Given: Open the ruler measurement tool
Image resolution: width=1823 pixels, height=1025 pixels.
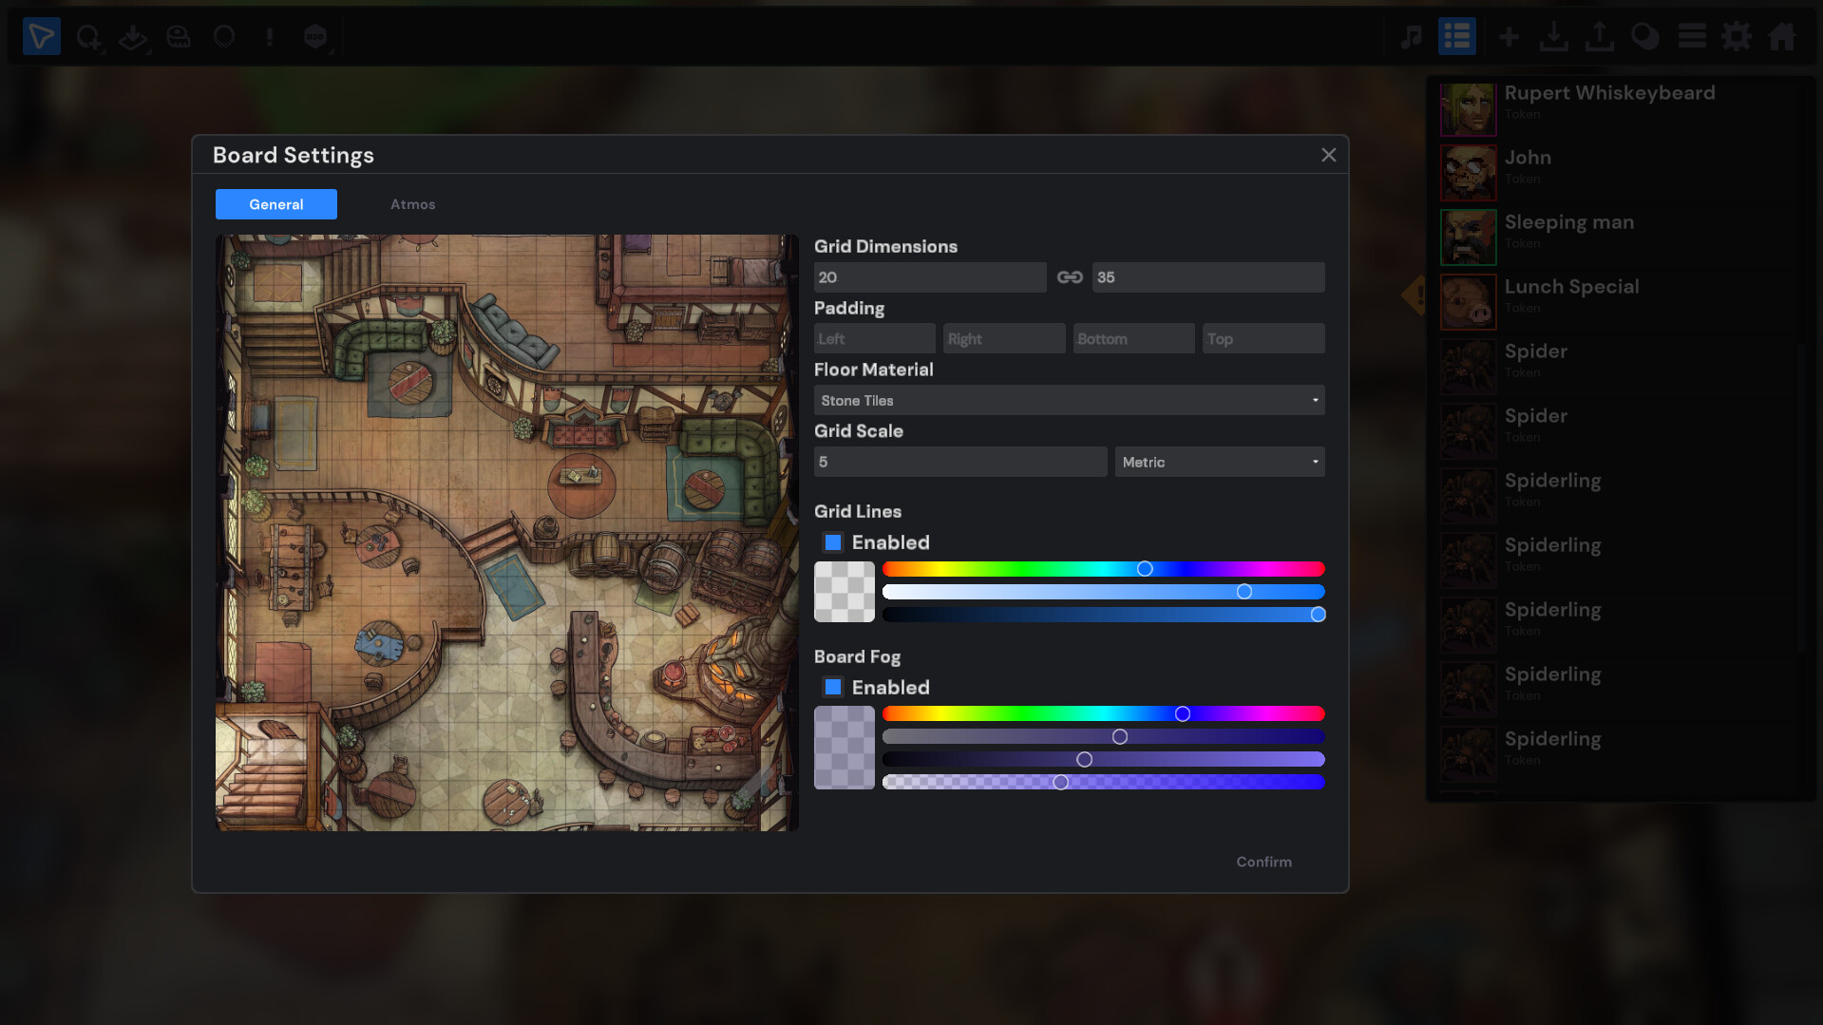Looking at the screenshot, I should [x=179, y=38].
